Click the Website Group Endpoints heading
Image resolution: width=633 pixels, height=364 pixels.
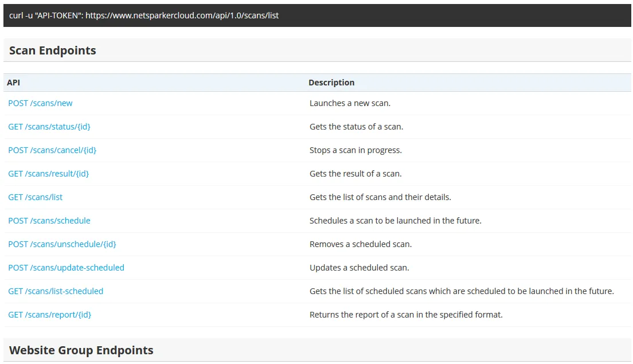tap(81, 350)
